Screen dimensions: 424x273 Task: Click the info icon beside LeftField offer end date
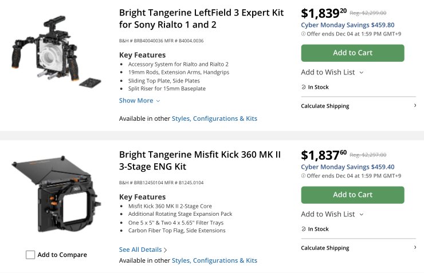pyautogui.click(x=303, y=33)
